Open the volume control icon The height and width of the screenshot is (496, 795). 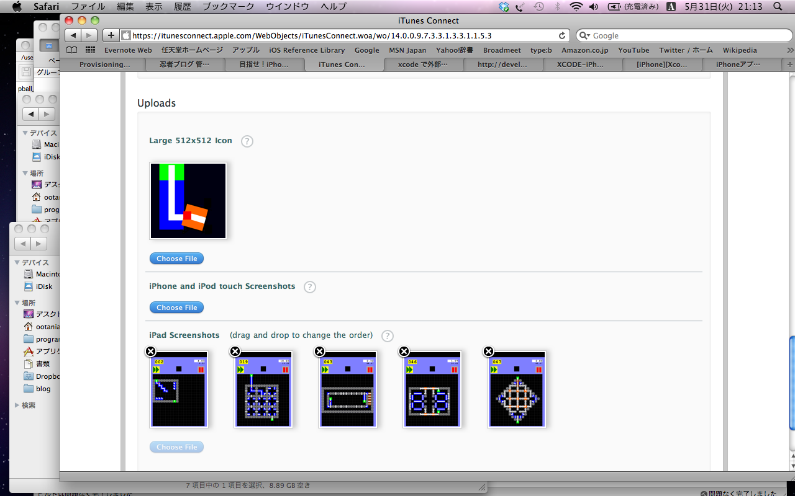coord(594,7)
